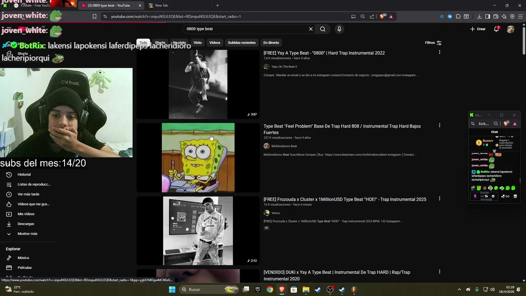Click the bookmark icon in address bar
Viewport: 526px width, 296px height.
tap(94, 16)
